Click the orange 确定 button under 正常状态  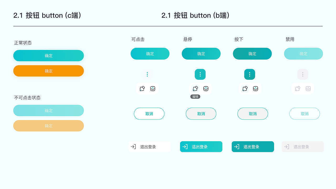tap(49, 71)
